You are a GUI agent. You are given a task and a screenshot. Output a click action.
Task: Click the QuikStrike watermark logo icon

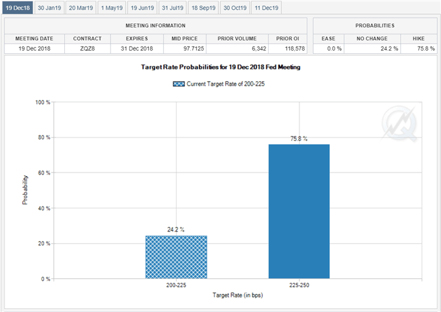coord(399,123)
